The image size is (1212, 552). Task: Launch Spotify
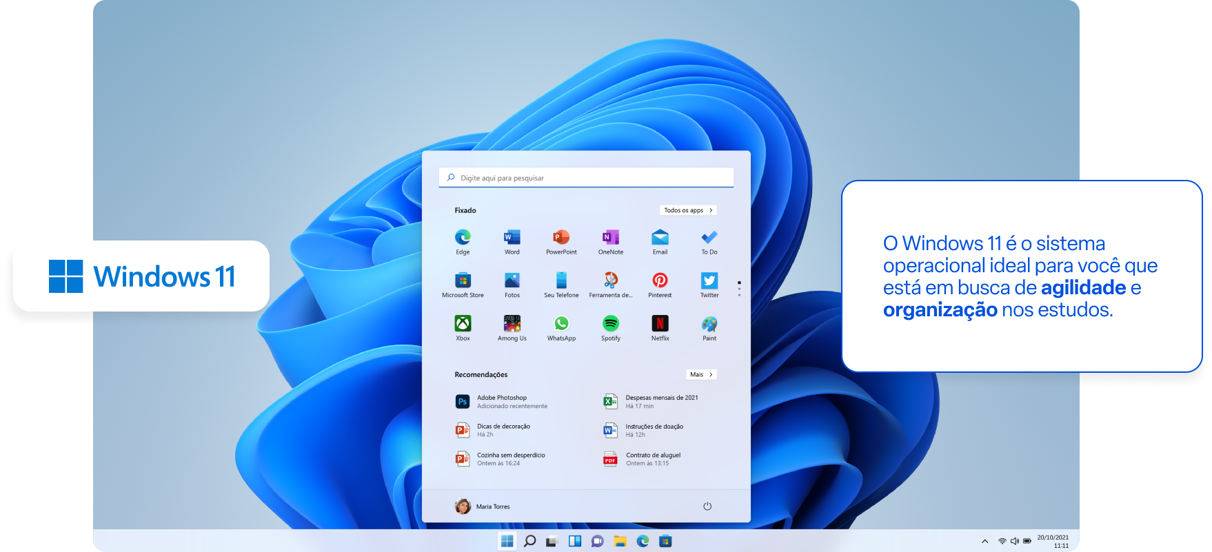[611, 328]
